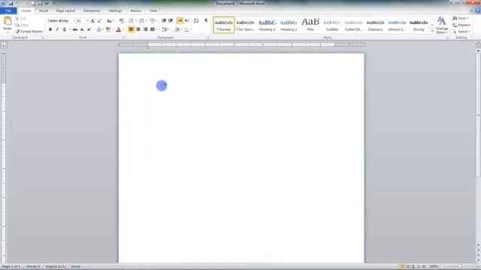481x270 pixels.
Task: Apply the Title style
Action: 310,25
